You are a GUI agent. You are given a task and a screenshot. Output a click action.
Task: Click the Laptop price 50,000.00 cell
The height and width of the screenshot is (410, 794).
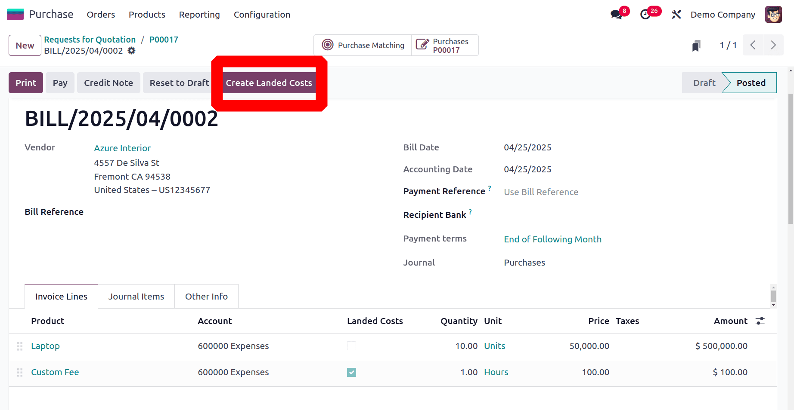589,346
